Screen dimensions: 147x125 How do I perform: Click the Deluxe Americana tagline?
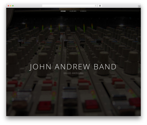click(73, 73)
